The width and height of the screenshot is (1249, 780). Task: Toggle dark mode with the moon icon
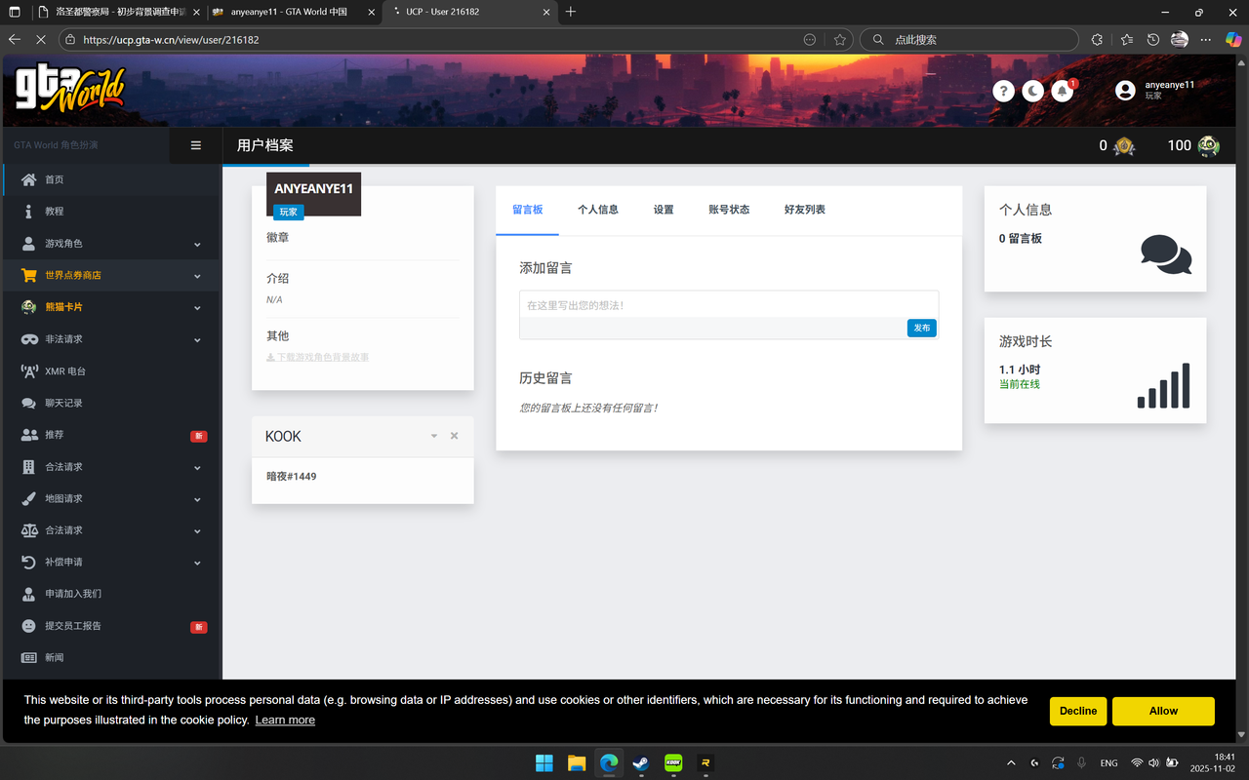(x=1033, y=90)
